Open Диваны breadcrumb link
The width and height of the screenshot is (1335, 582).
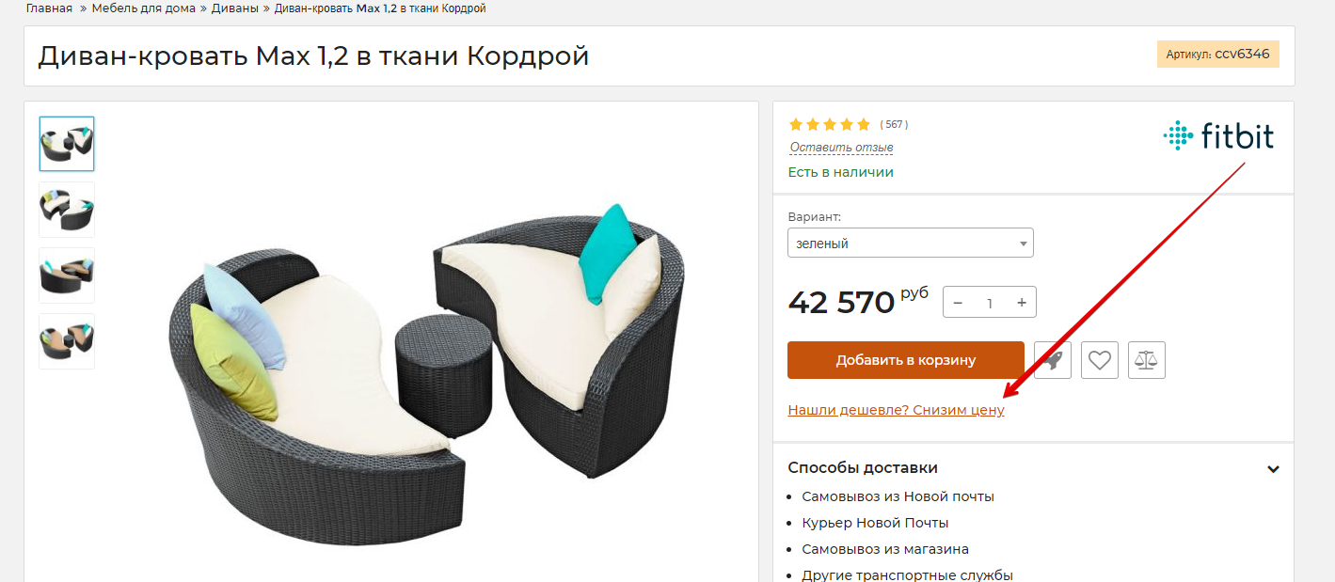(x=235, y=8)
